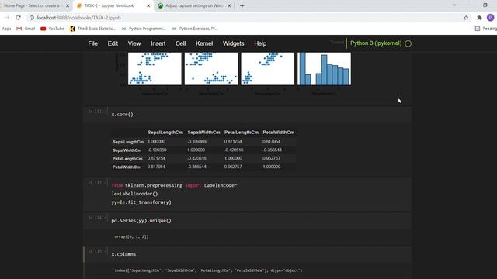
Task: Open the Python Programming bookmark
Action: [144, 29]
